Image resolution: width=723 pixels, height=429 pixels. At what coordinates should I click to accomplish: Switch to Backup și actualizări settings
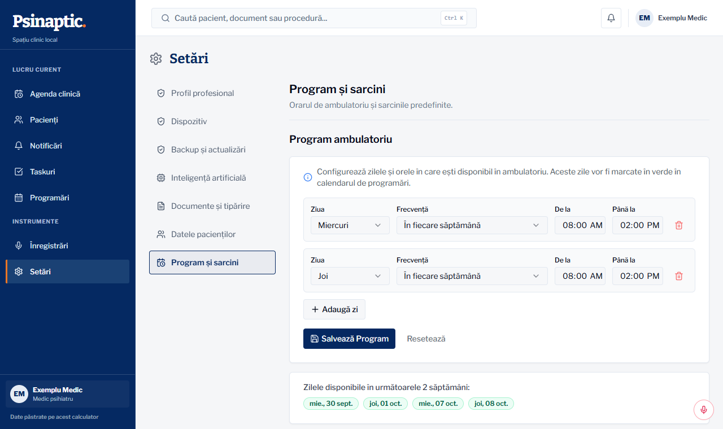pos(212,150)
